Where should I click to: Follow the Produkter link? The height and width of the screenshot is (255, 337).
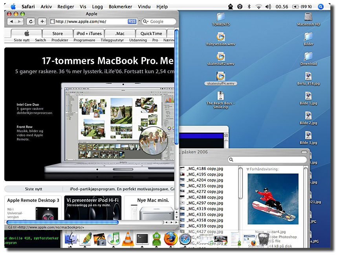(x=60, y=40)
